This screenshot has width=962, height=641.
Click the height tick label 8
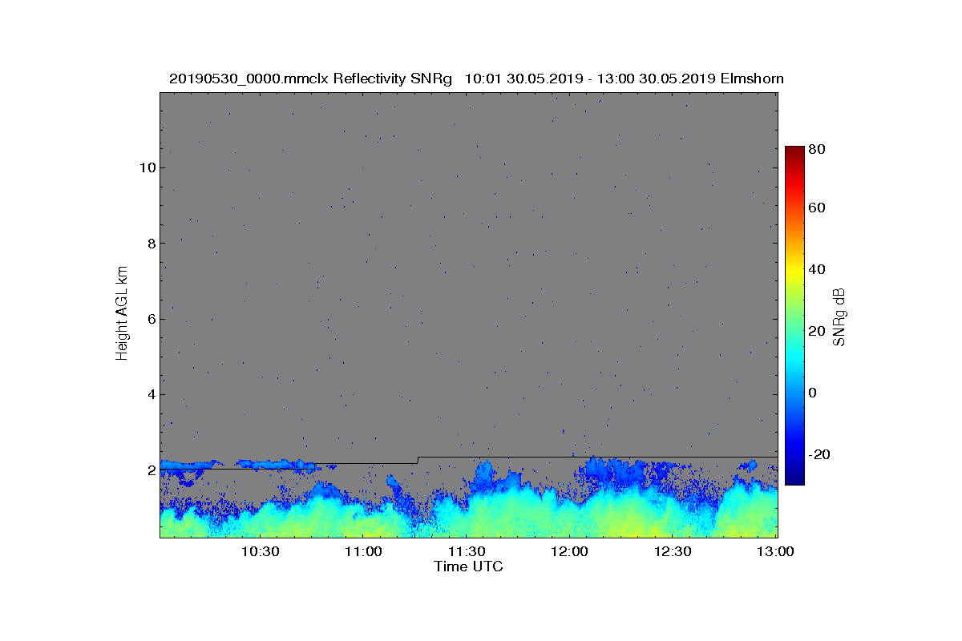tap(150, 243)
